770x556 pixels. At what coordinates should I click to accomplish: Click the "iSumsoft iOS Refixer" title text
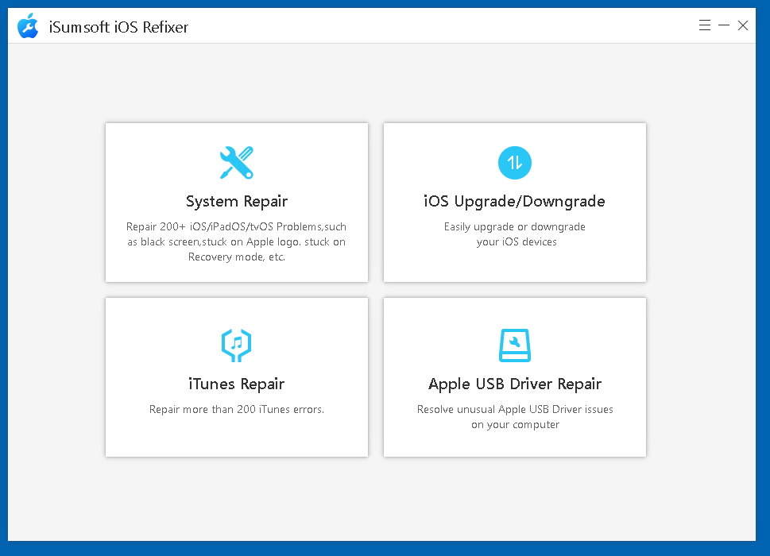[x=118, y=27]
